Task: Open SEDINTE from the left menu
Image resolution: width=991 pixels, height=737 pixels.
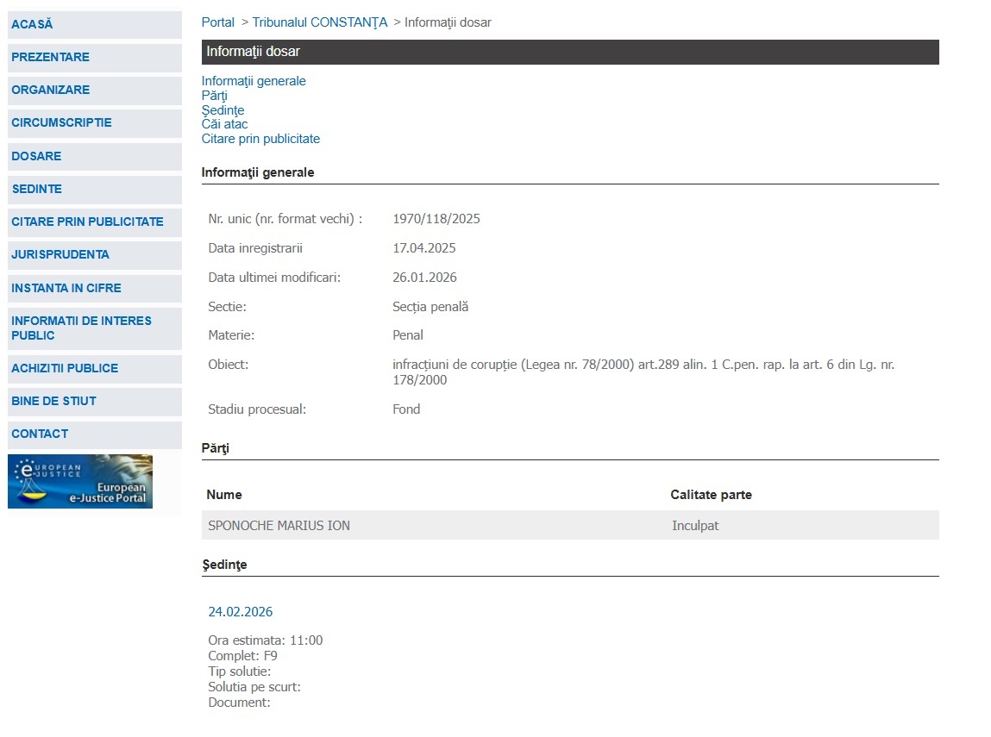Action: (x=95, y=190)
